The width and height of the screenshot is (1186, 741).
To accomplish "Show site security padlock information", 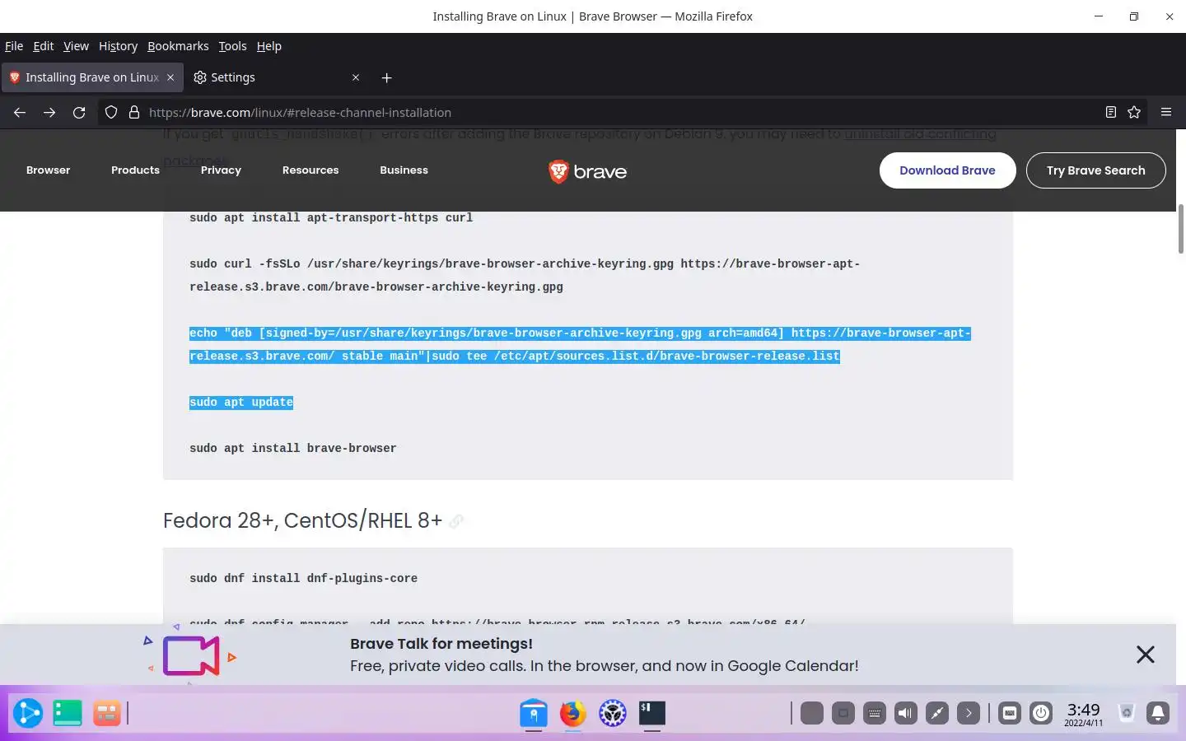I will coord(134,112).
